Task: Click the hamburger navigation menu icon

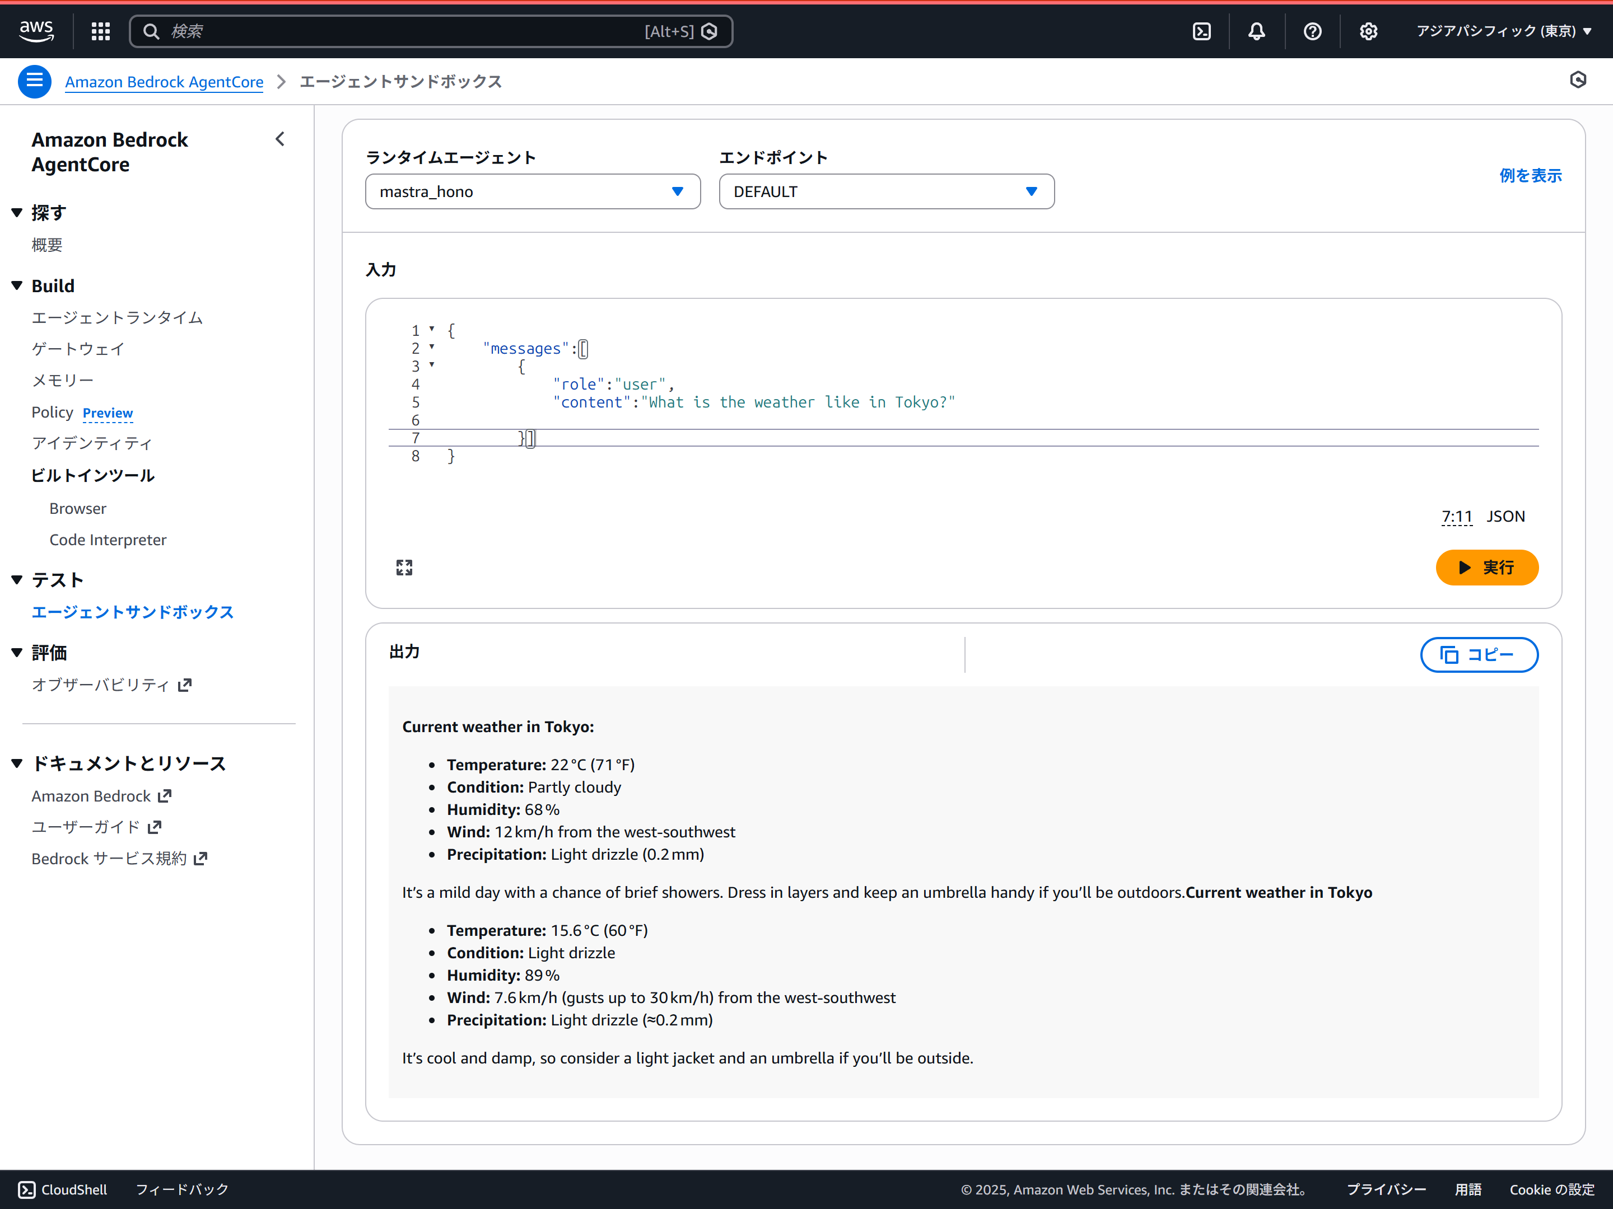Action: click(34, 81)
